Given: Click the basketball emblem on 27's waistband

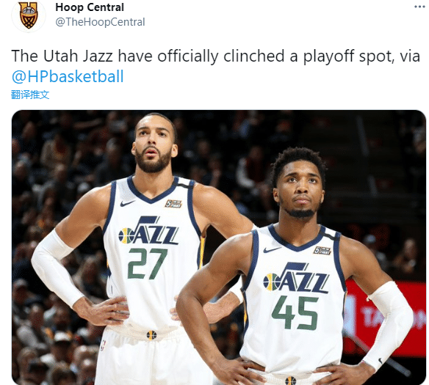Looking at the screenshot, I should click(x=151, y=334).
